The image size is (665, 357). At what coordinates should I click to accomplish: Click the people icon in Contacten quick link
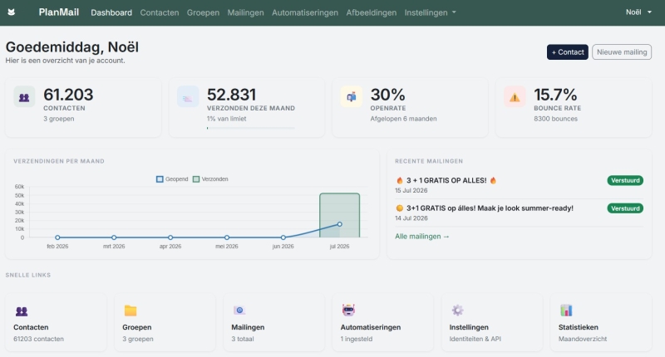(22, 311)
